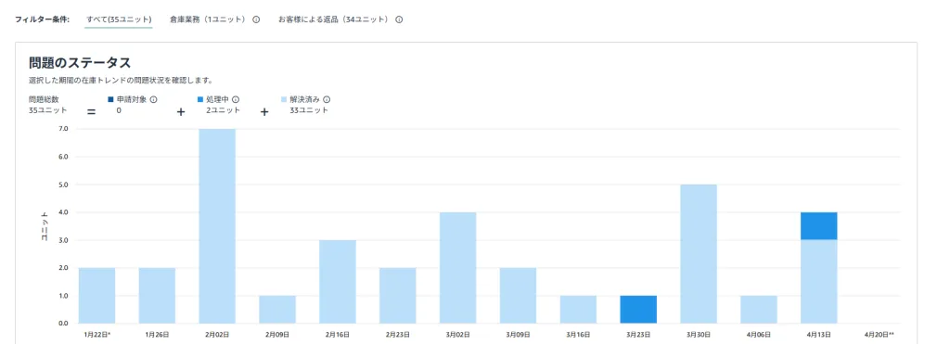
Task: Select the bar for 3月30日
Action: pos(699,254)
